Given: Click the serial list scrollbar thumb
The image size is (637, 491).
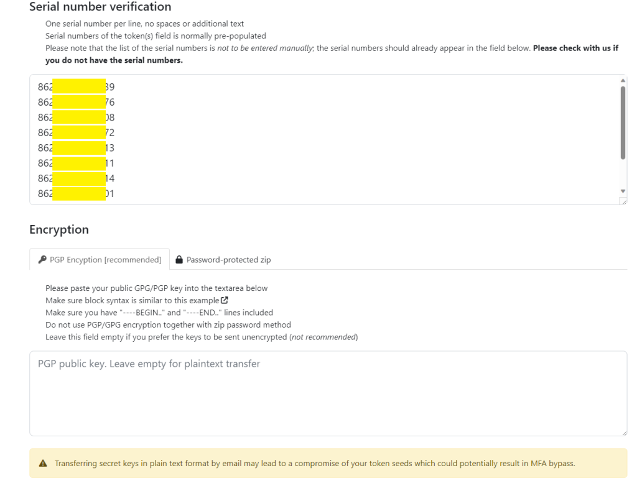Looking at the screenshot, I should tap(623, 122).
